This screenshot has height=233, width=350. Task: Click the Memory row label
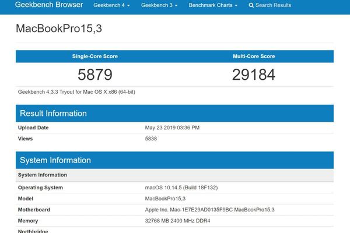[28, 221]
